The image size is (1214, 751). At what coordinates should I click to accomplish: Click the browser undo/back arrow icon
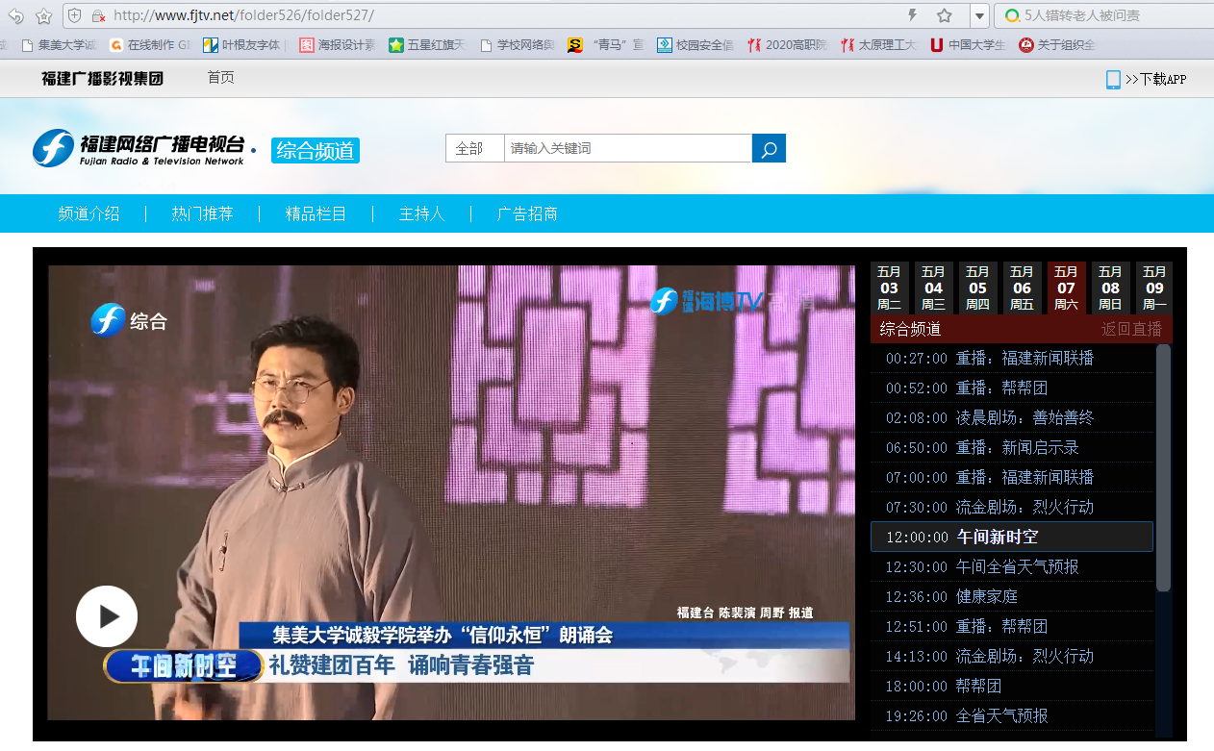(x=15, y=15)
